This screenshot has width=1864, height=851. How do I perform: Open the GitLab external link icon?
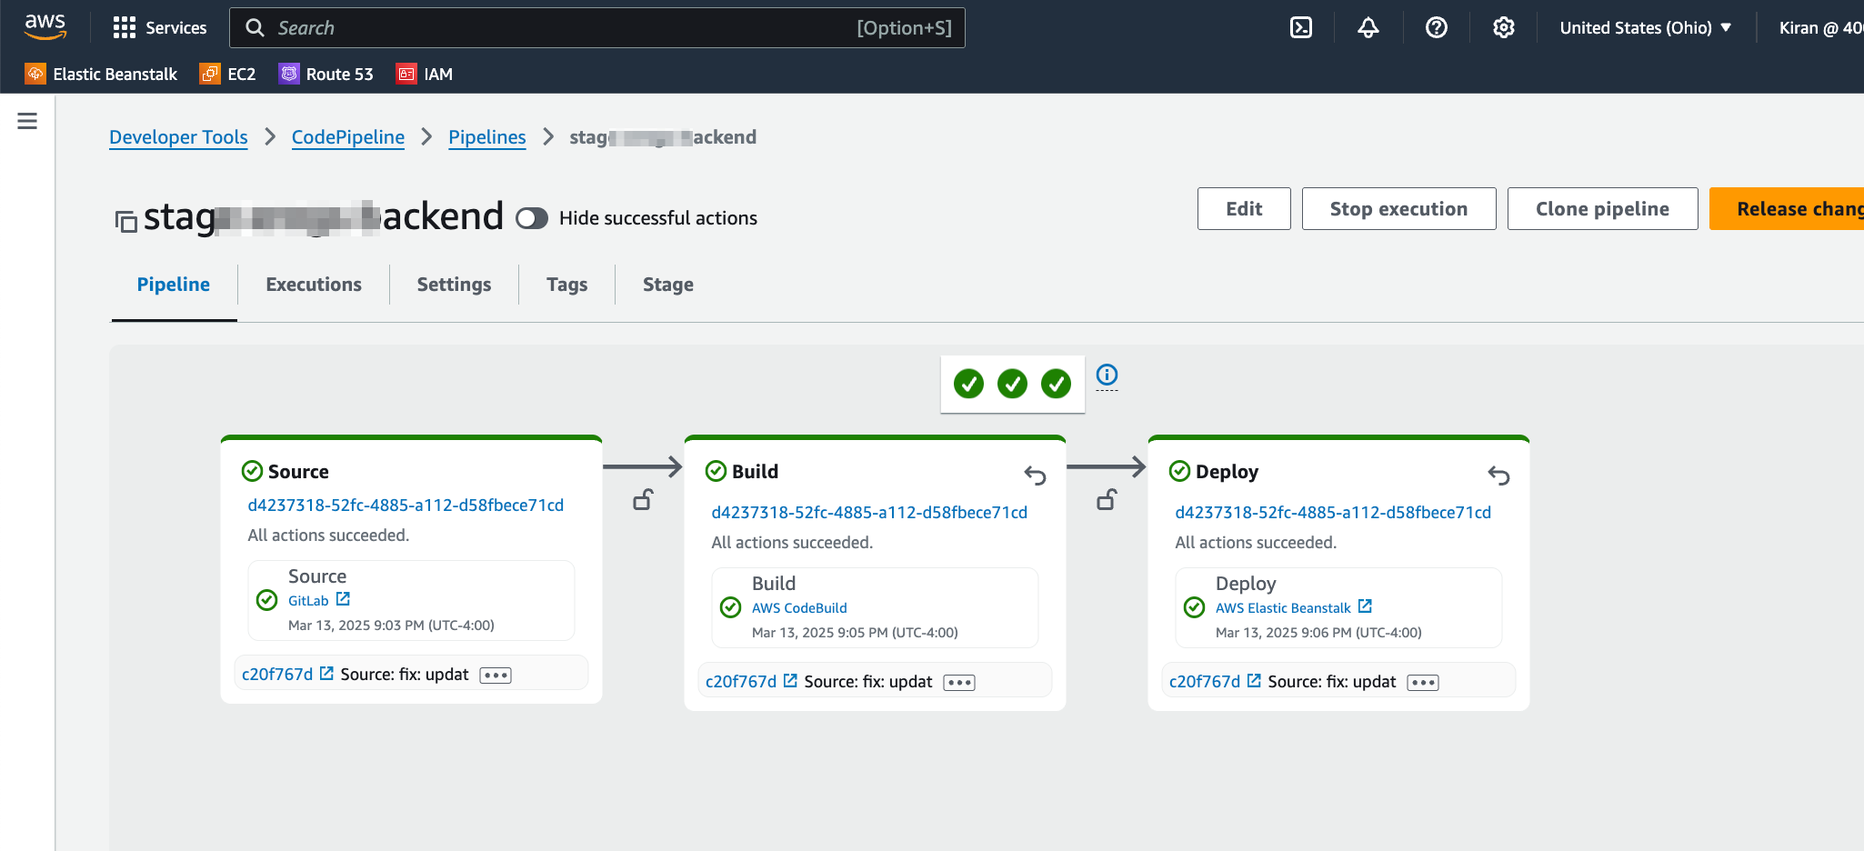pos(343,599)
